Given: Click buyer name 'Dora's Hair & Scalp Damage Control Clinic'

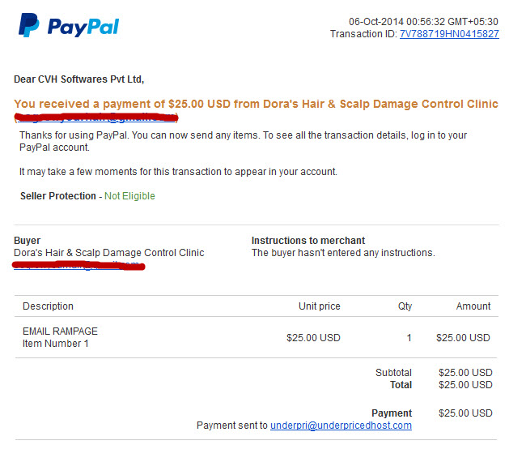Looking at the screenshot, I should point(109,253).
